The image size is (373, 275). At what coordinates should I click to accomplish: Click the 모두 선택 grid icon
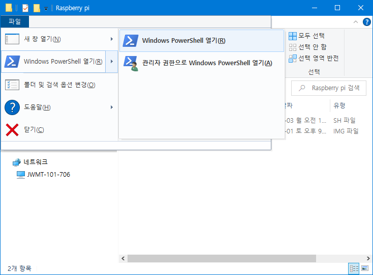click(x=293, y=36)
